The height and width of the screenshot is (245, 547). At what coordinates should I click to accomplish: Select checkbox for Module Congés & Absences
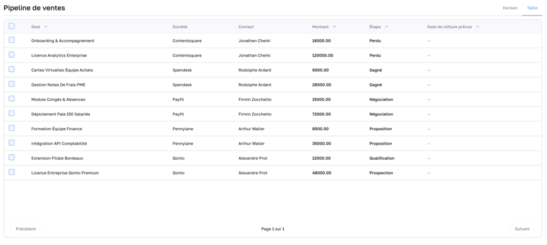[12, 99]
